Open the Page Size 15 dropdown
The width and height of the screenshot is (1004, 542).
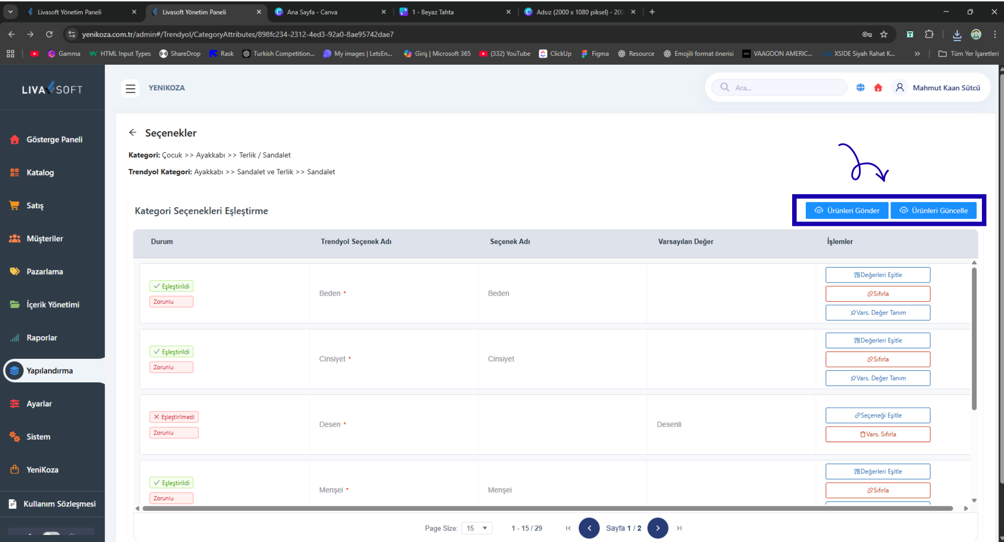[477, 528]
